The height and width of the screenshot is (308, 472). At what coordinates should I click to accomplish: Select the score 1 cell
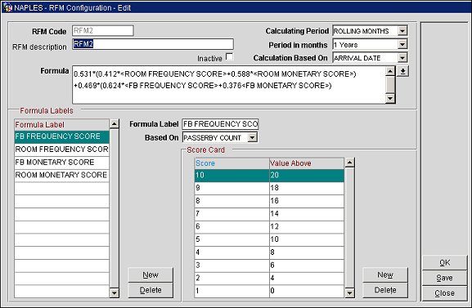(232, 291)
